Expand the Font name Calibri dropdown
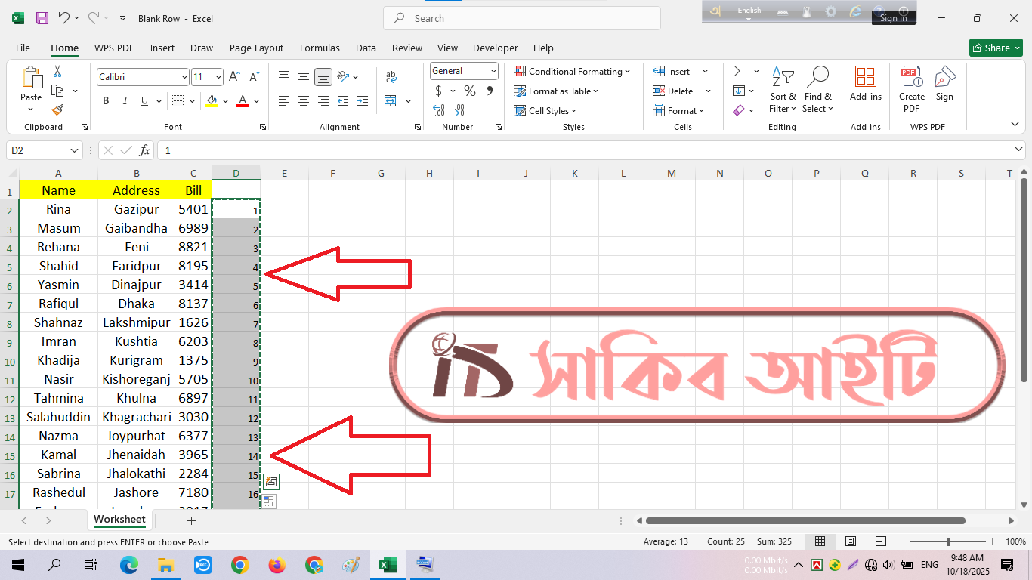 tap(184, 77)
